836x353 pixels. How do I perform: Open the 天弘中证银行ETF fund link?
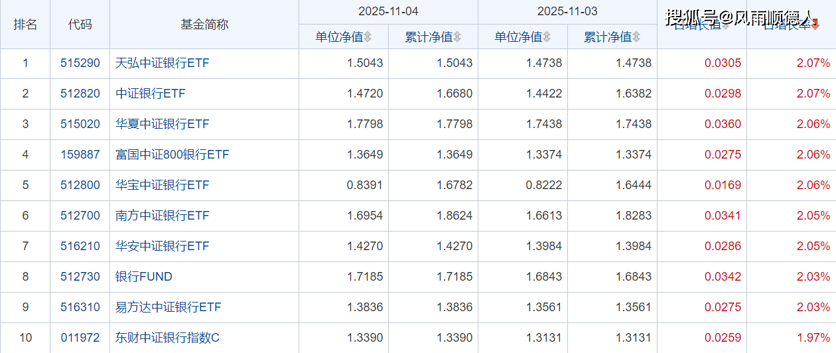tap(162, 63)
